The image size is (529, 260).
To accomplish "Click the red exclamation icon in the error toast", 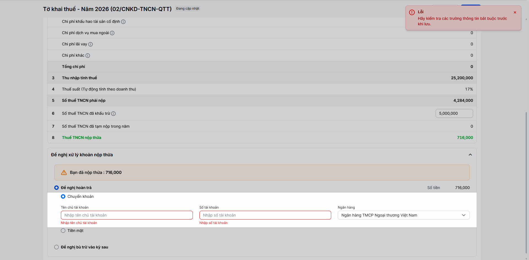I will (x=412, y=12).
